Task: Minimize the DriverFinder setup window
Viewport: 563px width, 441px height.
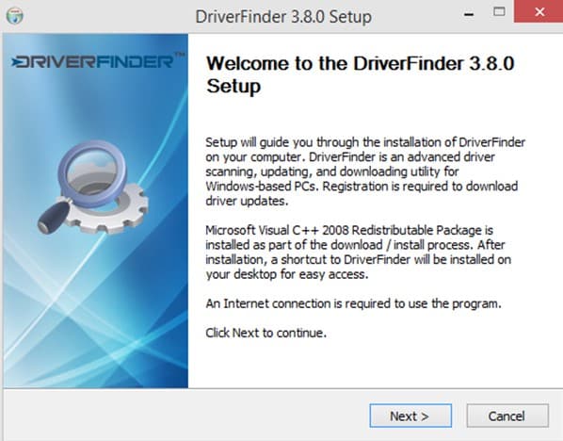Action: (x=469, y=14)
